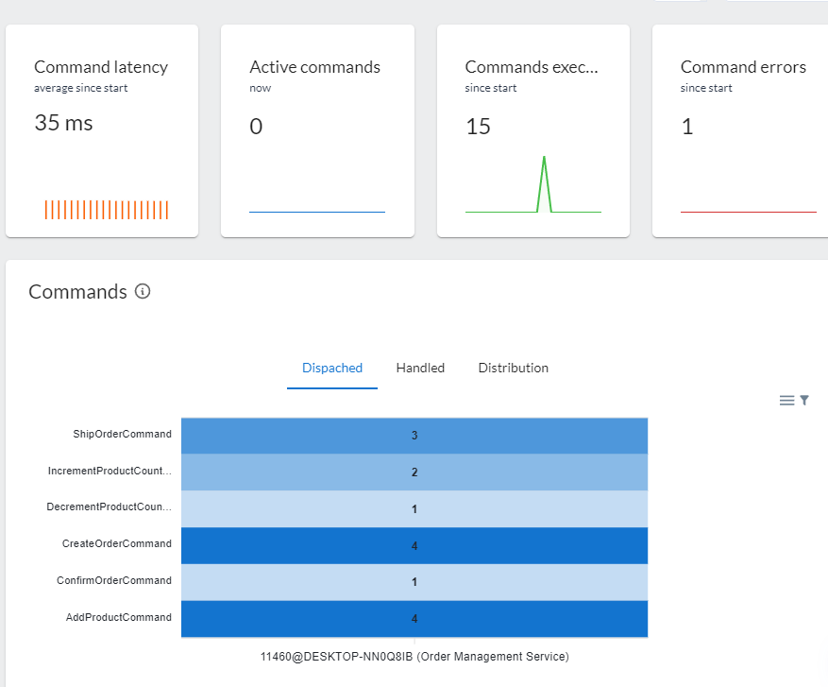Open the chart filter funnel icon
The image size is (828, 687).
(x=803, y=401)
